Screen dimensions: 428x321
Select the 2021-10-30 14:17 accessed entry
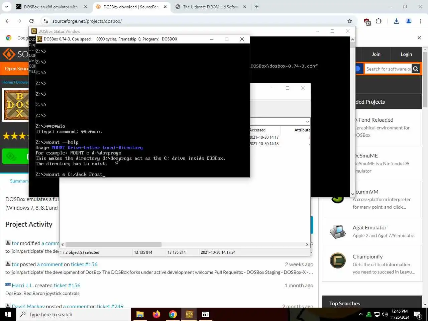coord(264,137)
